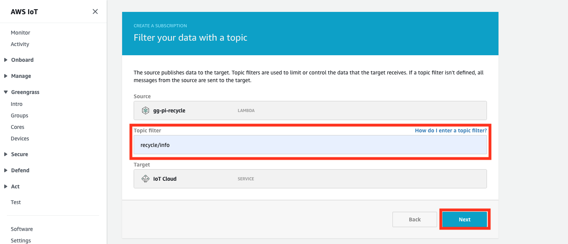This screenshot has width=568, height=244.
Task: Expand the Defend section
Action: (x=6, y=170)
